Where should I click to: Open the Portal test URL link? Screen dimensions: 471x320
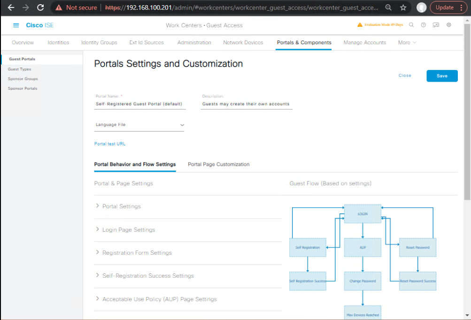point(110,144)
